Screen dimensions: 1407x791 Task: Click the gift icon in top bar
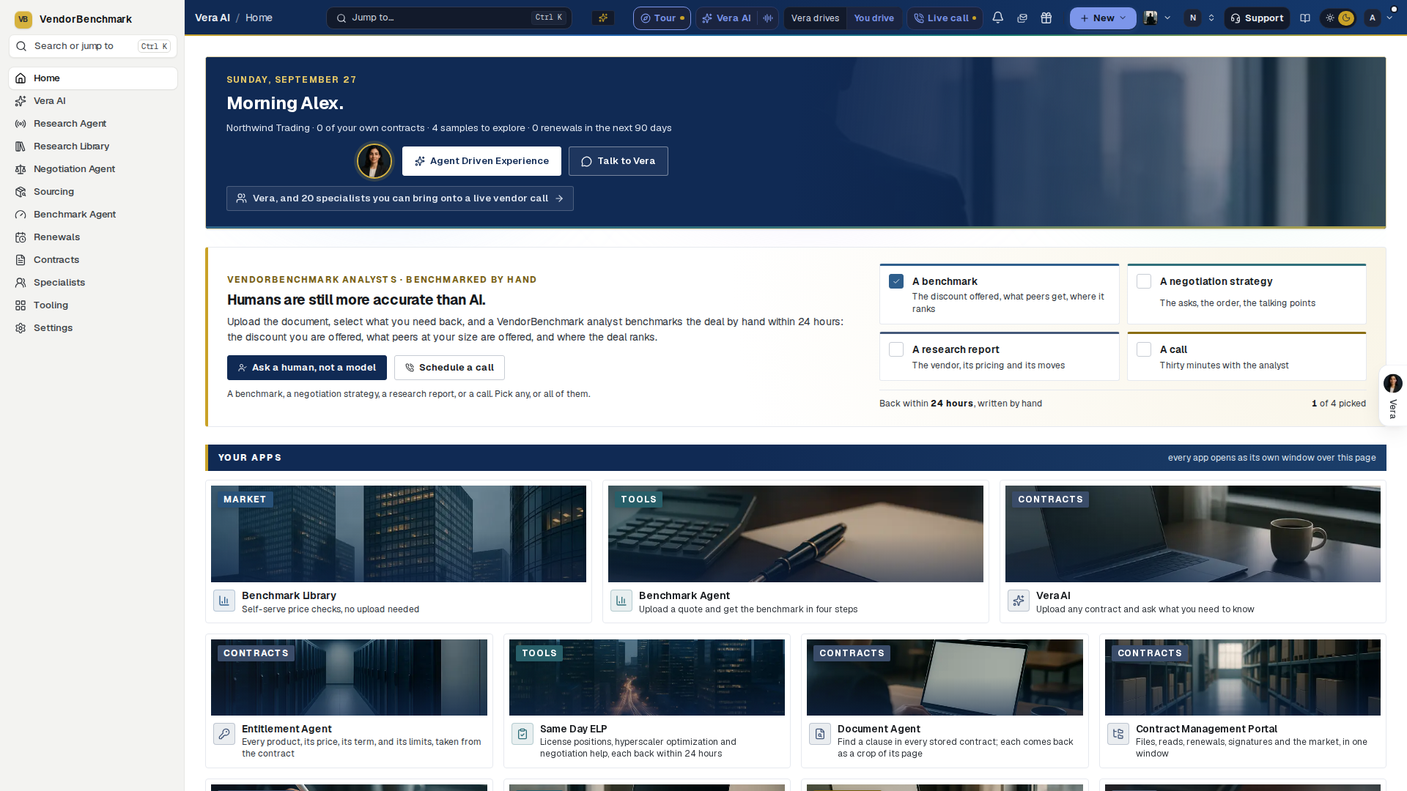tap(1046, 18)
